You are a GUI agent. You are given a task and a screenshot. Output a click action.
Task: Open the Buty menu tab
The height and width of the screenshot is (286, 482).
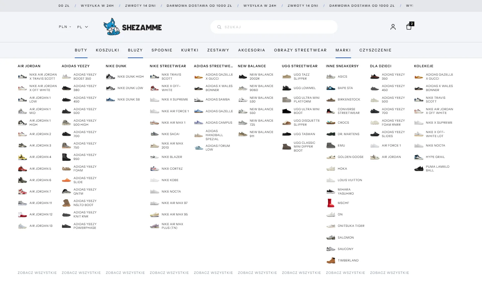(81, 50)
